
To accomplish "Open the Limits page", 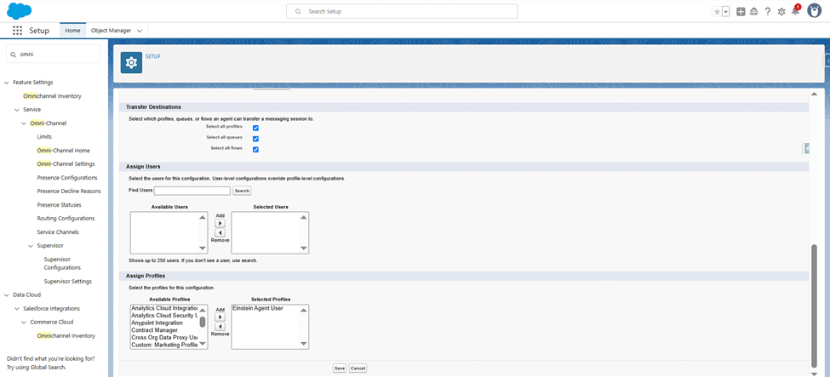I will (x=44, y=137).
